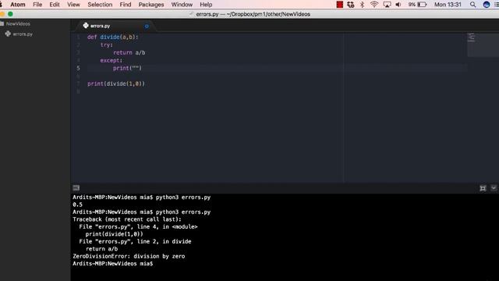Place cursor on 'return a/b' in editor

point(129,52)
